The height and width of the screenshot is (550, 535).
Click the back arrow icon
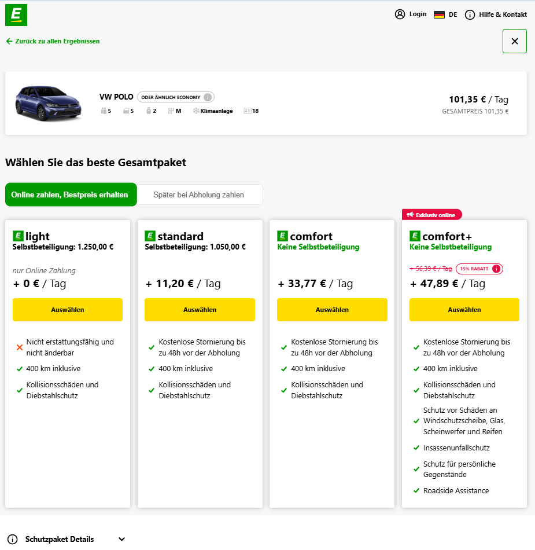coord(9,41)
